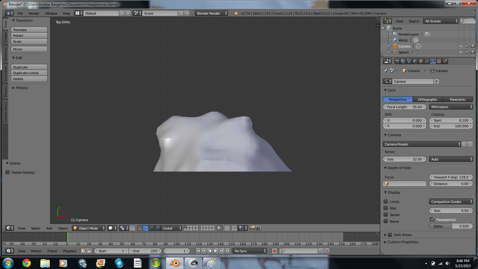The width and height of the screenshot is (478, 269).
Task: Click the OpenGL render animation clapper icon
Action: (x=258, y=228)
